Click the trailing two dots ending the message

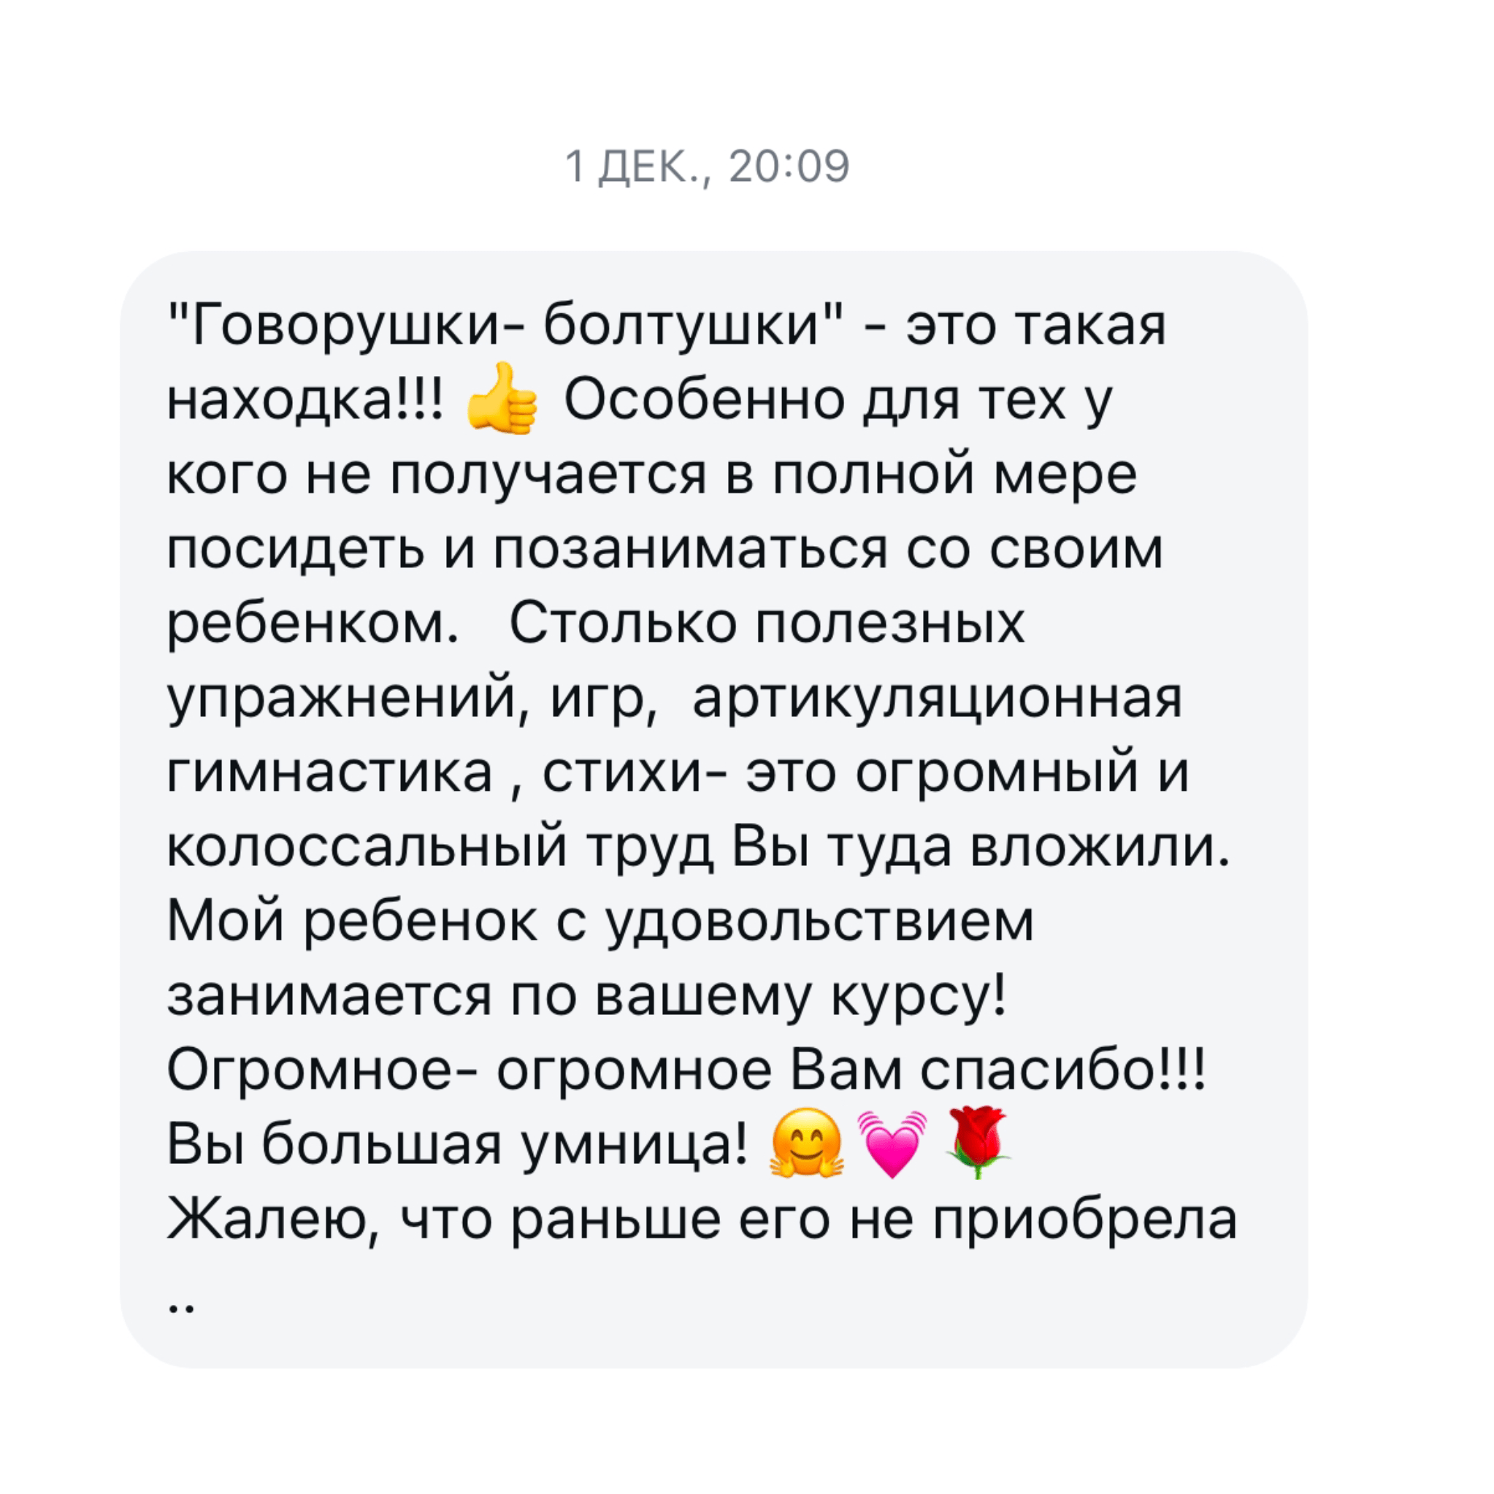181,1309
